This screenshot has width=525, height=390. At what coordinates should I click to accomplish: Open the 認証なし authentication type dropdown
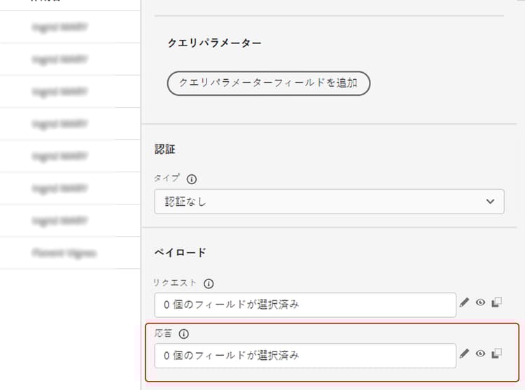point(329,202)
